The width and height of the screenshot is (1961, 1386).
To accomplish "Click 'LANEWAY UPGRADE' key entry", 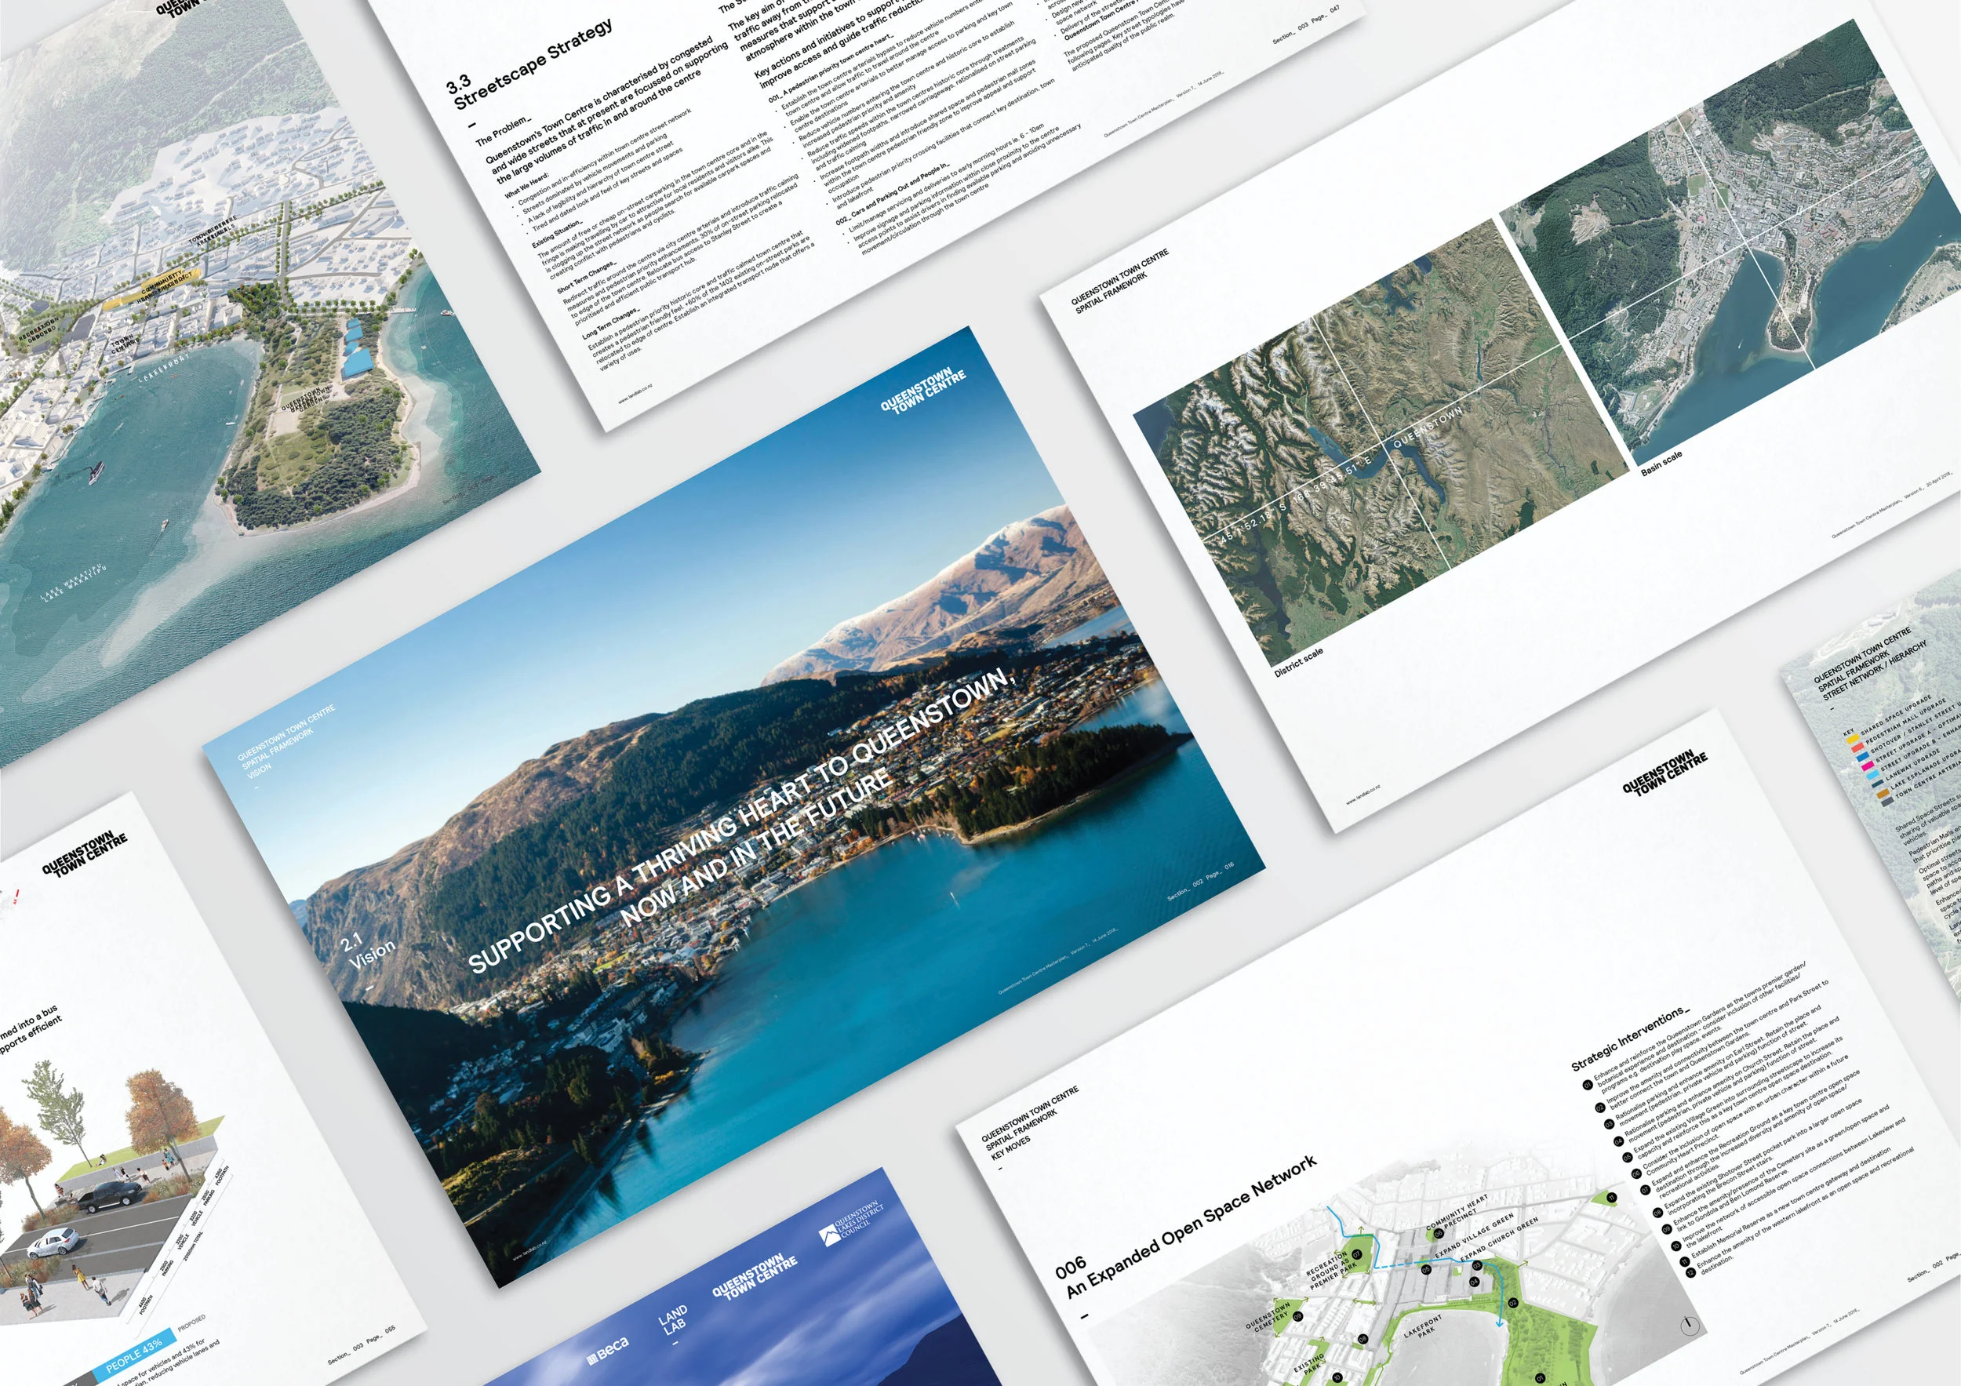I will point(1912,763).
